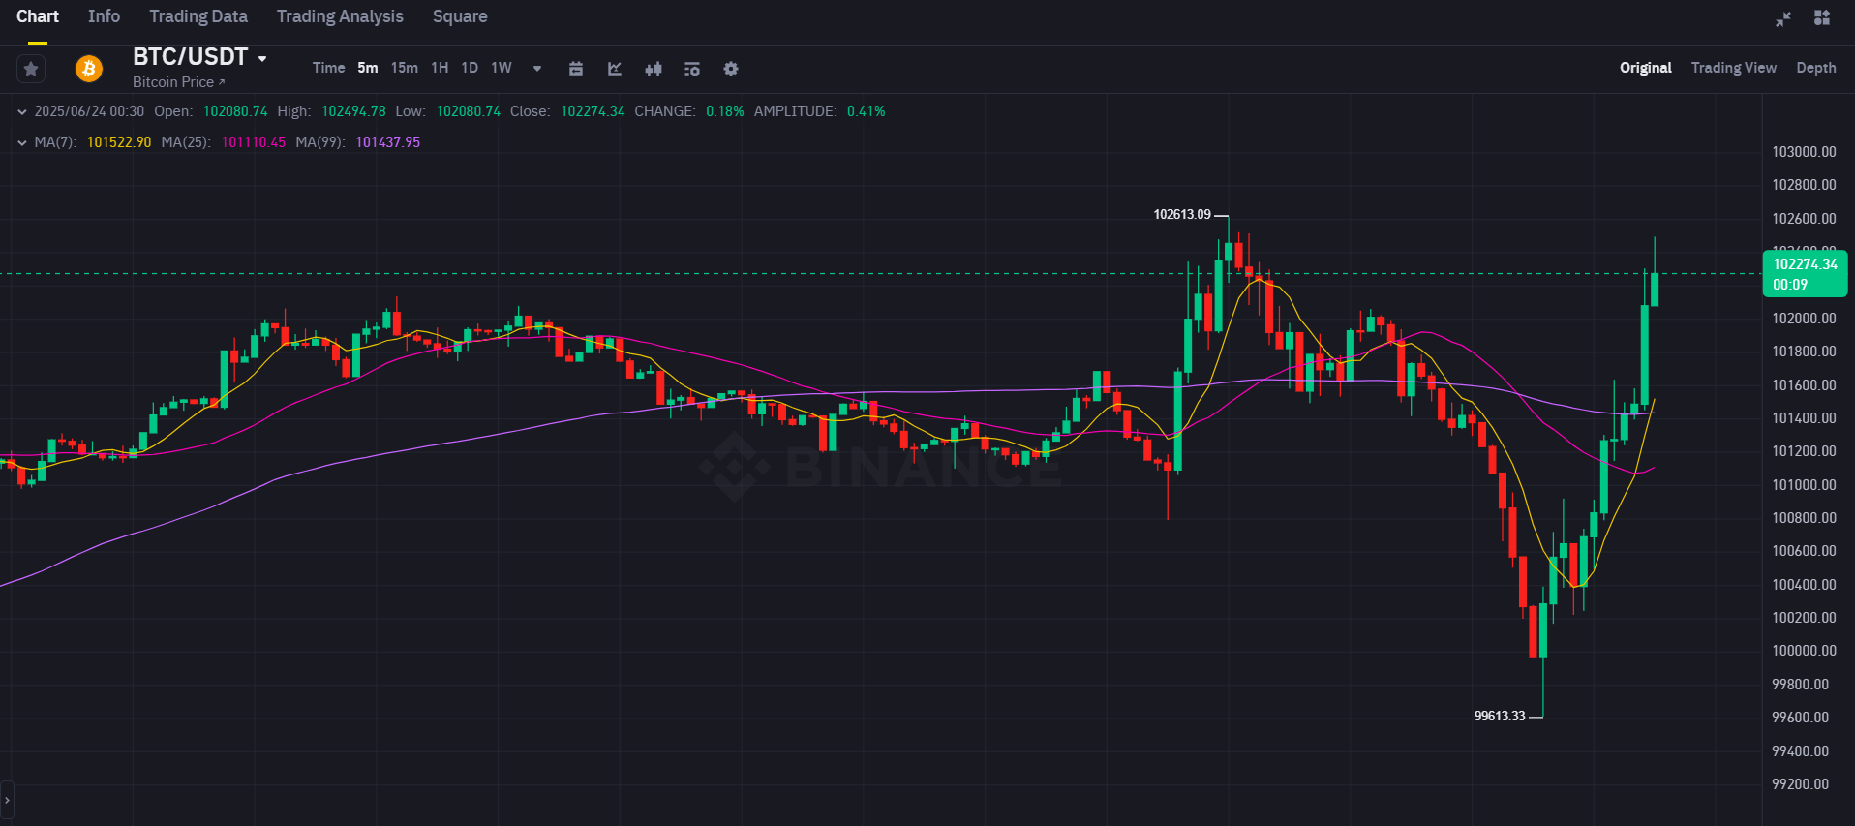Click the 103000.00 price axis label

tap(1804, 152)
